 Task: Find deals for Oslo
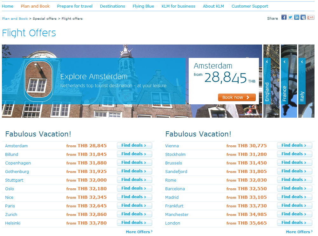point(134,188)
